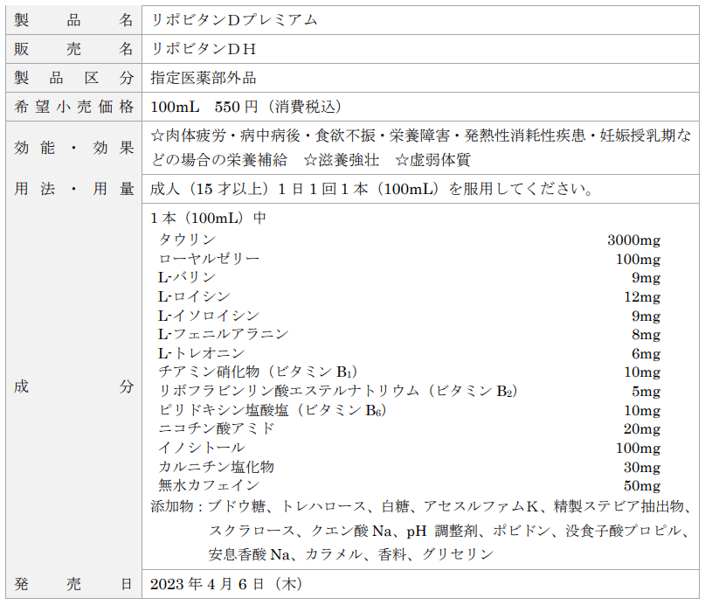Click the amount 6mg
Screen dimensions: 705x605
click(x=646, y=353)
